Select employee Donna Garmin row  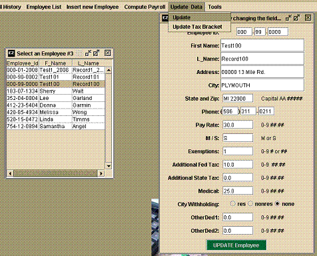click(x=55, y=105)
